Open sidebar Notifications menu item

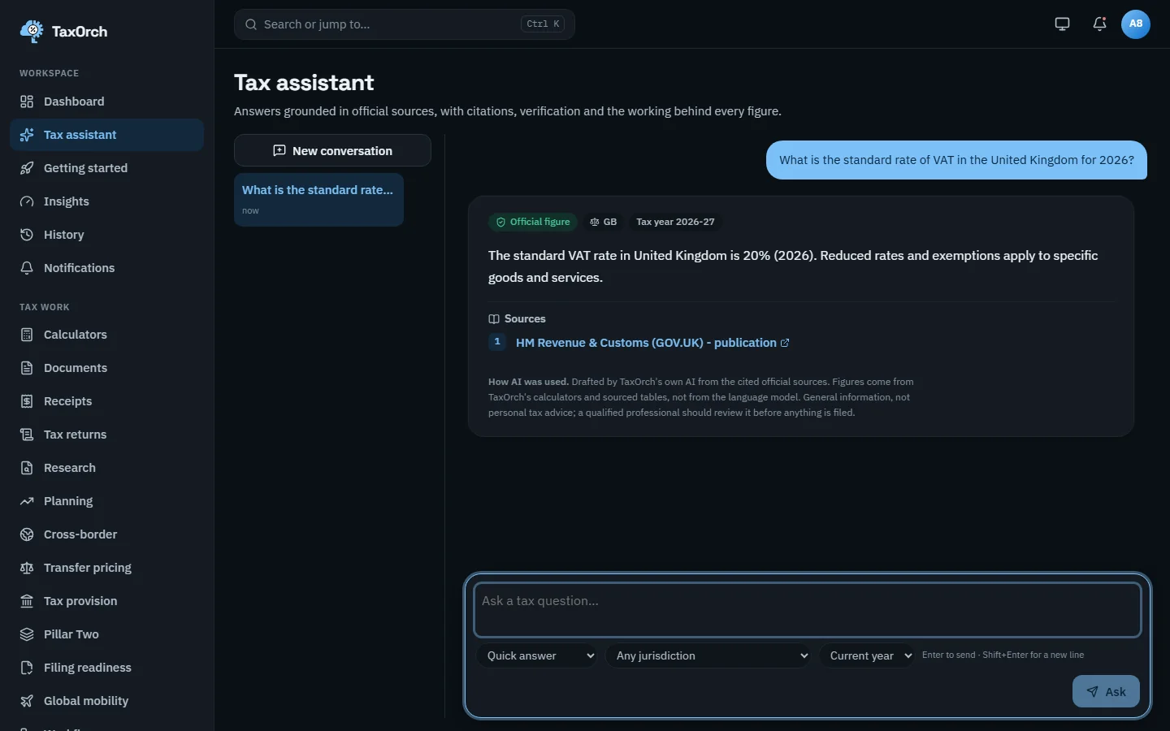106,268
